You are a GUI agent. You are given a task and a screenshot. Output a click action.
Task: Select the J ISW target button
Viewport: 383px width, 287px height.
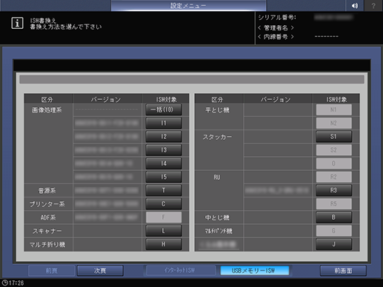[x=333, y=244]
